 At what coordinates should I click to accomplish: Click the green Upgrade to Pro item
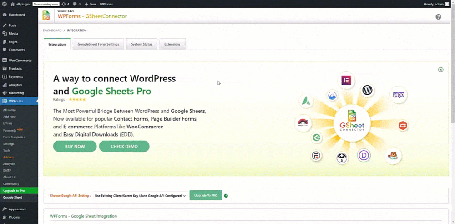tap(19, 191)
